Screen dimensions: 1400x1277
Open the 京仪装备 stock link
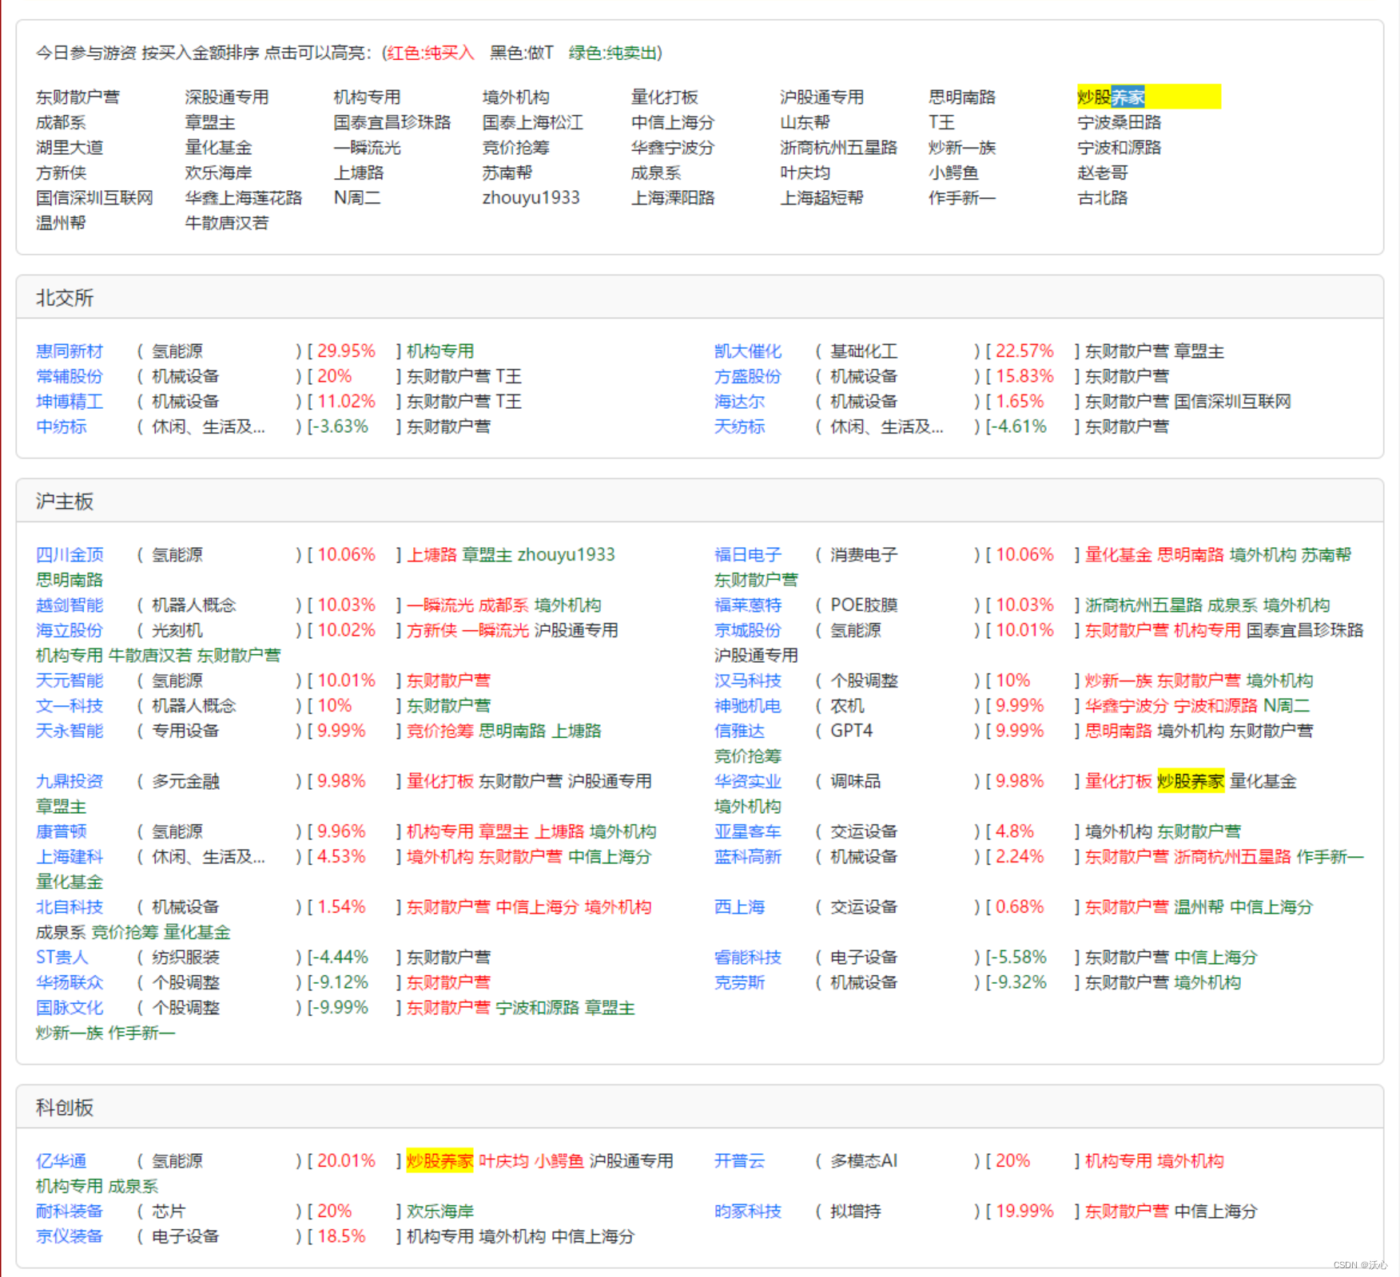69,1236
